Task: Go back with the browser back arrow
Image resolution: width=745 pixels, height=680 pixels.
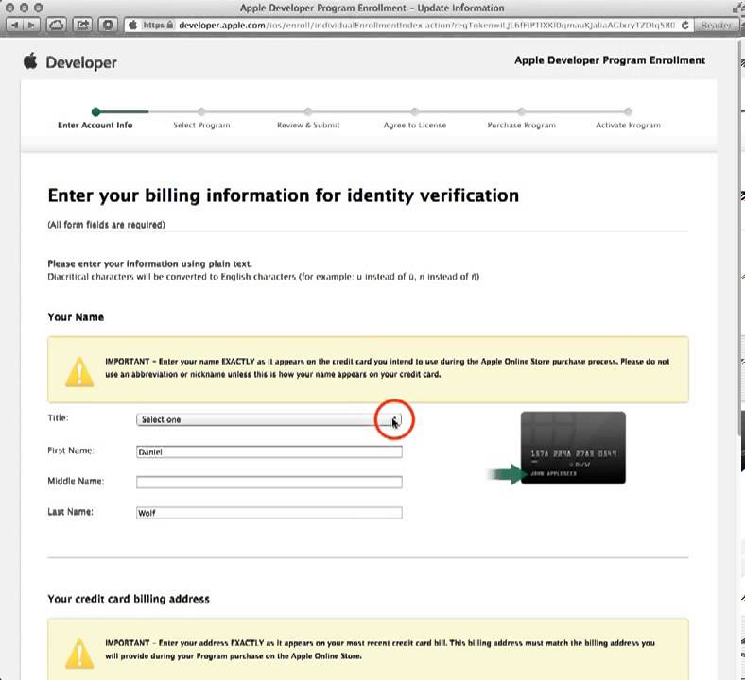Action: click(15, 25)
